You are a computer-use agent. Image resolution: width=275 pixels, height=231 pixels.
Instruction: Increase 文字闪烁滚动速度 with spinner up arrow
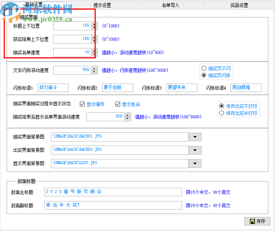[94, 69]
